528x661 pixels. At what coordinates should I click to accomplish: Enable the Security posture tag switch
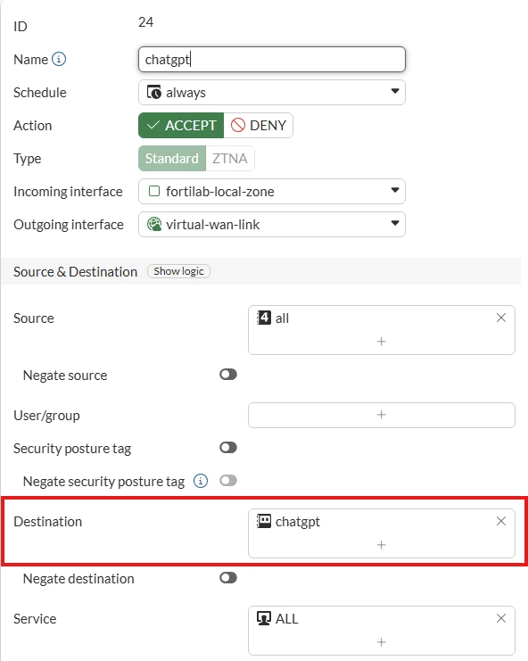click(228, 447)
